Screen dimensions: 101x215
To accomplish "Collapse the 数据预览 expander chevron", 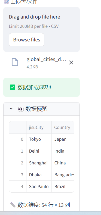I will pyautogui.click(x=11, y=109).
